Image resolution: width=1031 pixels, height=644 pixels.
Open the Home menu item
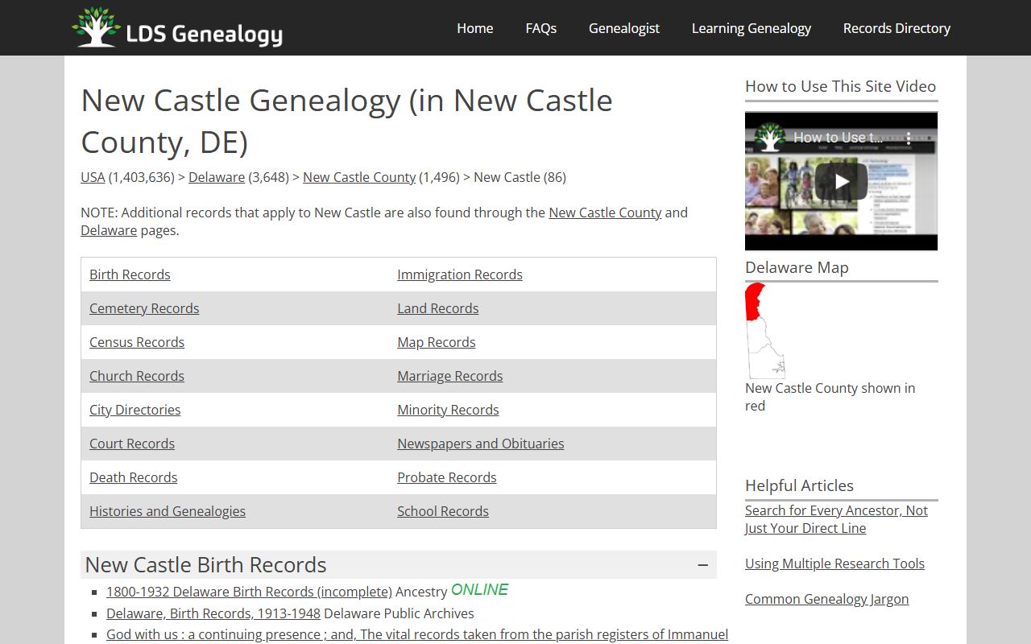(475, 28)
